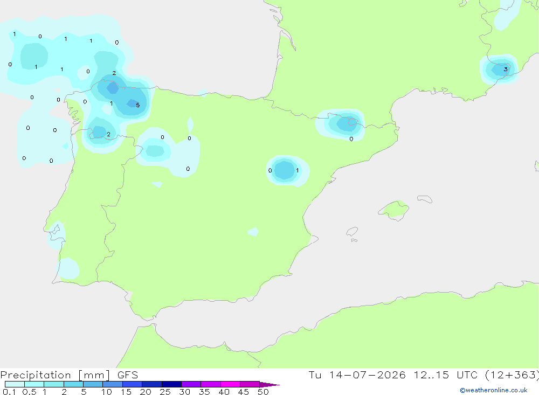Click the over-50 arrow tip of legend
539x395 pixels.
pos(269,384)
